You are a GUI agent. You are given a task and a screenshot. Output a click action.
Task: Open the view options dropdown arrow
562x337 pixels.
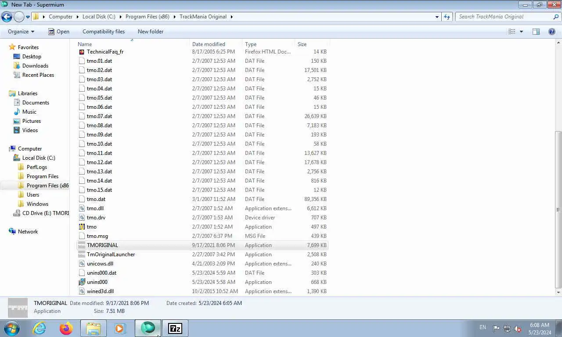521,32
